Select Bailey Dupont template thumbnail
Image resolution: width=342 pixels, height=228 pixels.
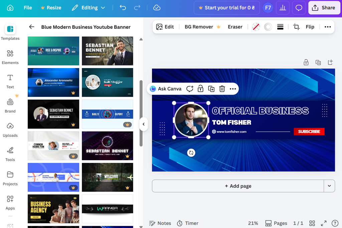(x=107, y=114)
